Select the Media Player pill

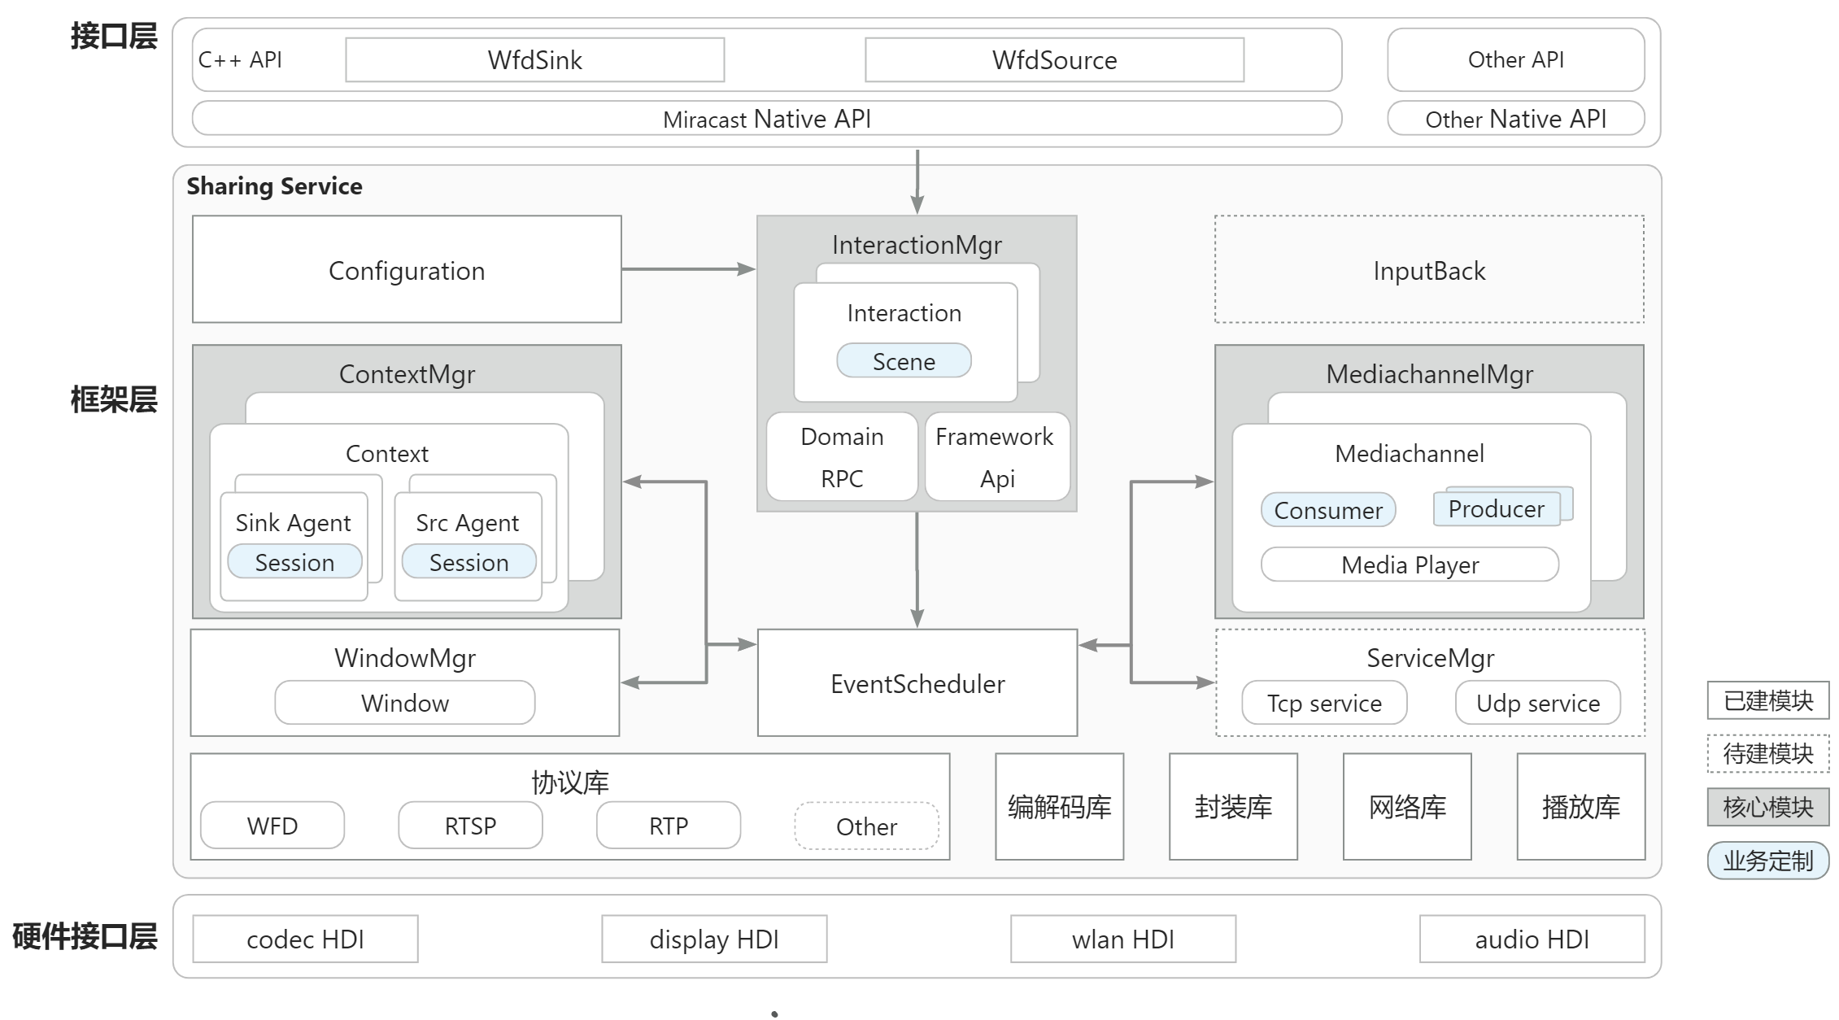[1410, 564]
